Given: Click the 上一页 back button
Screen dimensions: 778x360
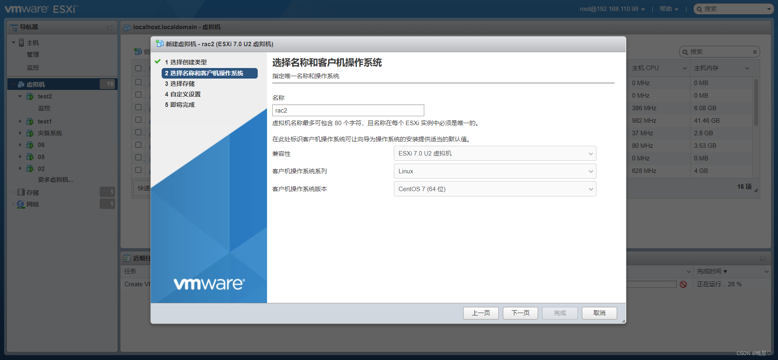Looking at the screenshot, I should (481, 313).
